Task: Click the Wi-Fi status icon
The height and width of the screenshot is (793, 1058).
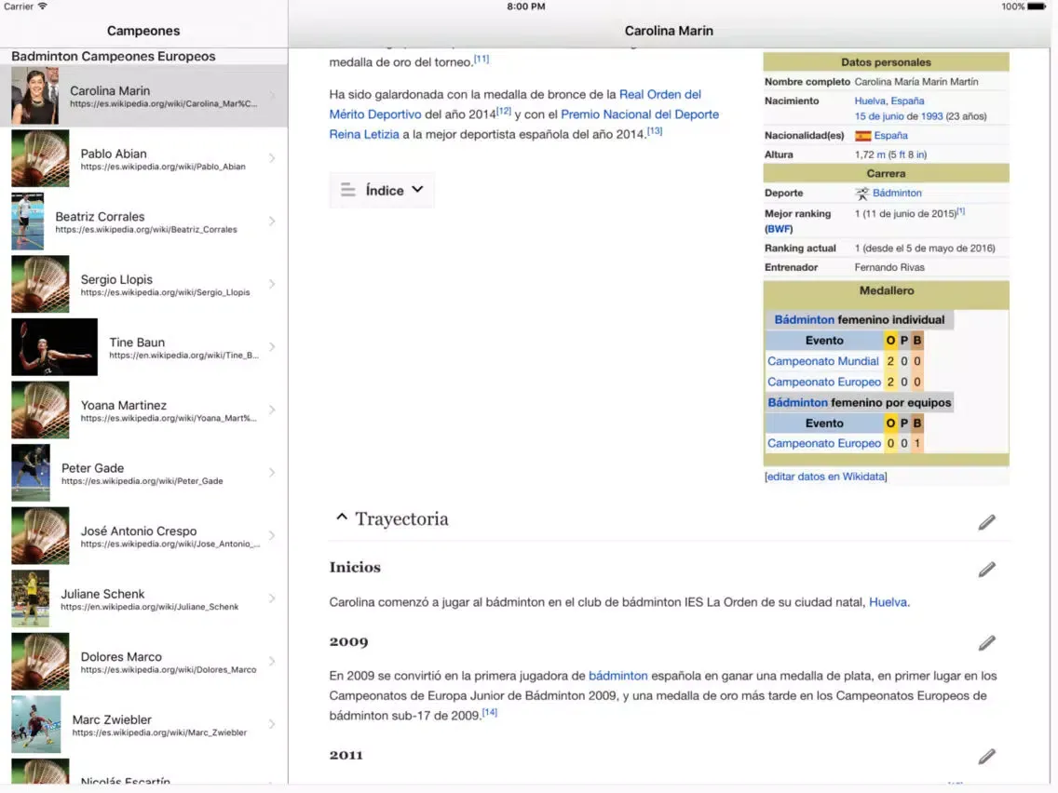Action: [43, 7]
